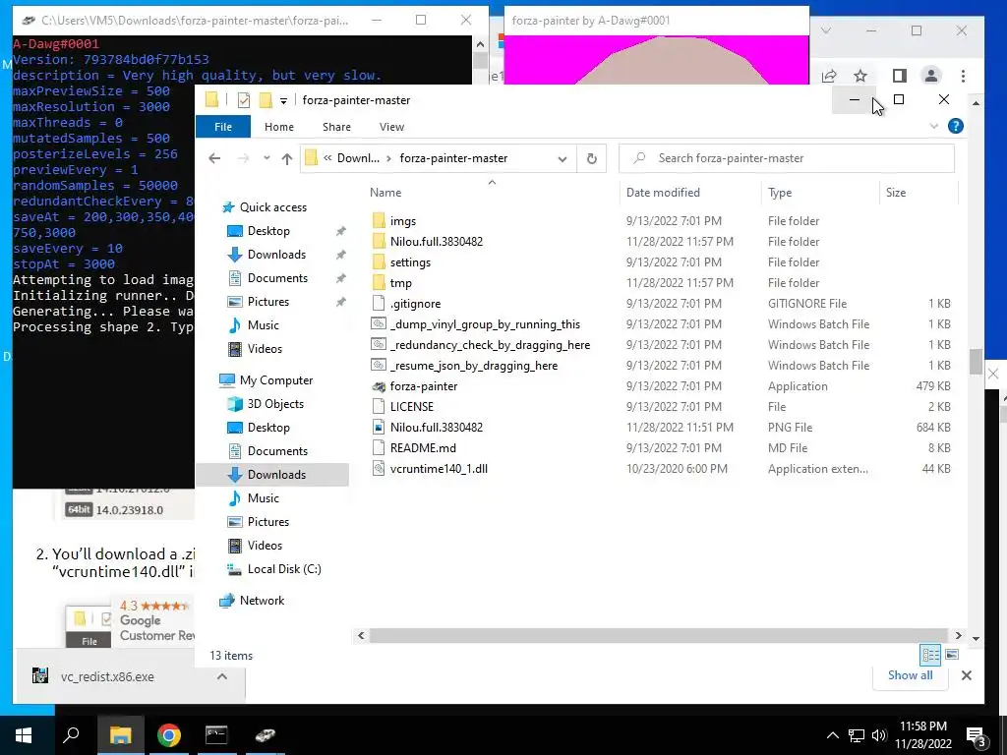
Task: Click the Search forza-painter-master field
Action: coord(786,158)
